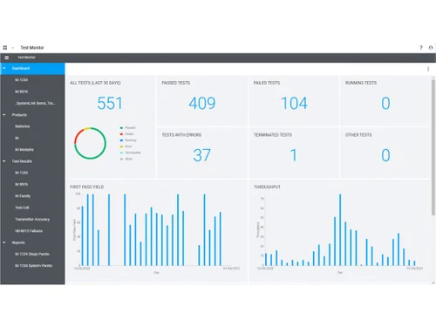The image size is (436, 327).
Task: Click the terminated tests count of 1
Action: [294, 155]
